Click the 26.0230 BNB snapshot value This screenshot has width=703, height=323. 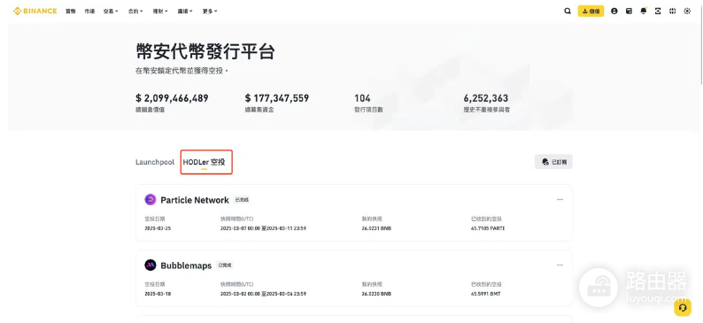377,294
